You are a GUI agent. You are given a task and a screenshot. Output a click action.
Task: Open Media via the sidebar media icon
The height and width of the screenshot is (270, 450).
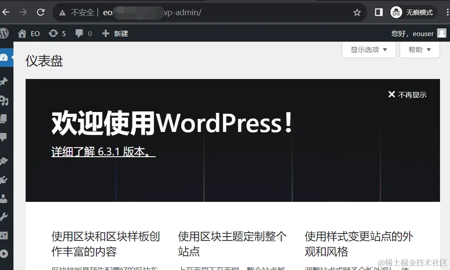pyautogui.click(x=4, y=100)
